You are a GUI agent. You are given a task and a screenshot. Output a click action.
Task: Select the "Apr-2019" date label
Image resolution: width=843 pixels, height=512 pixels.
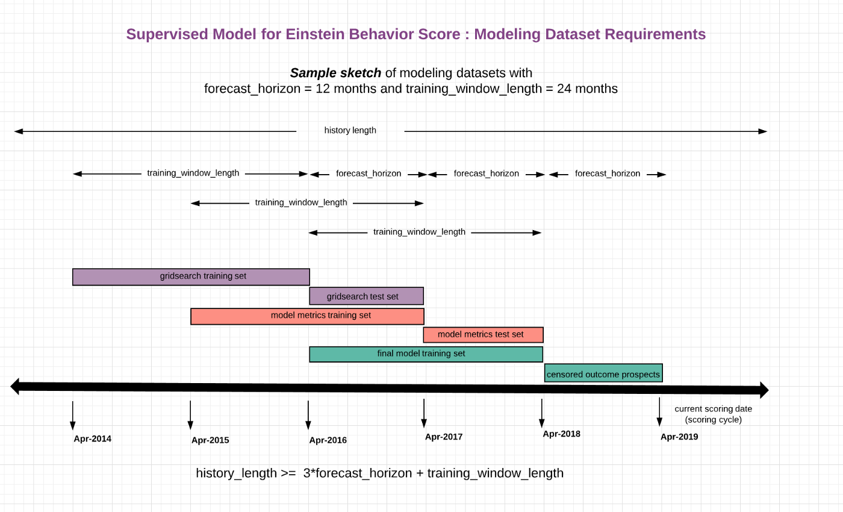pyautogui.click(x=679, y=437)
